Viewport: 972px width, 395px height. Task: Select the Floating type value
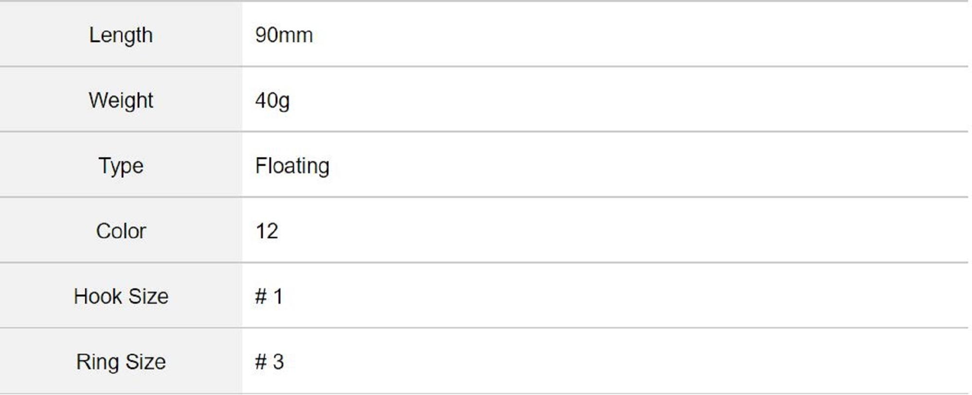[292, 166]
